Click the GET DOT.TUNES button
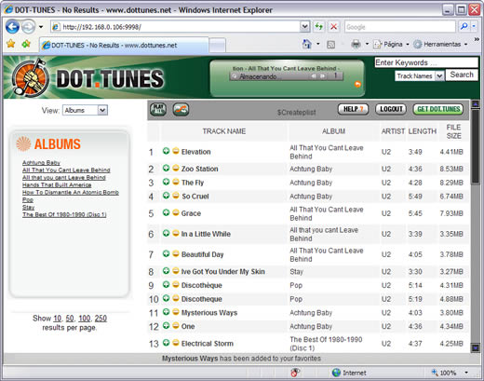This screenshot has height=381, width=484. tap(438, 109)
